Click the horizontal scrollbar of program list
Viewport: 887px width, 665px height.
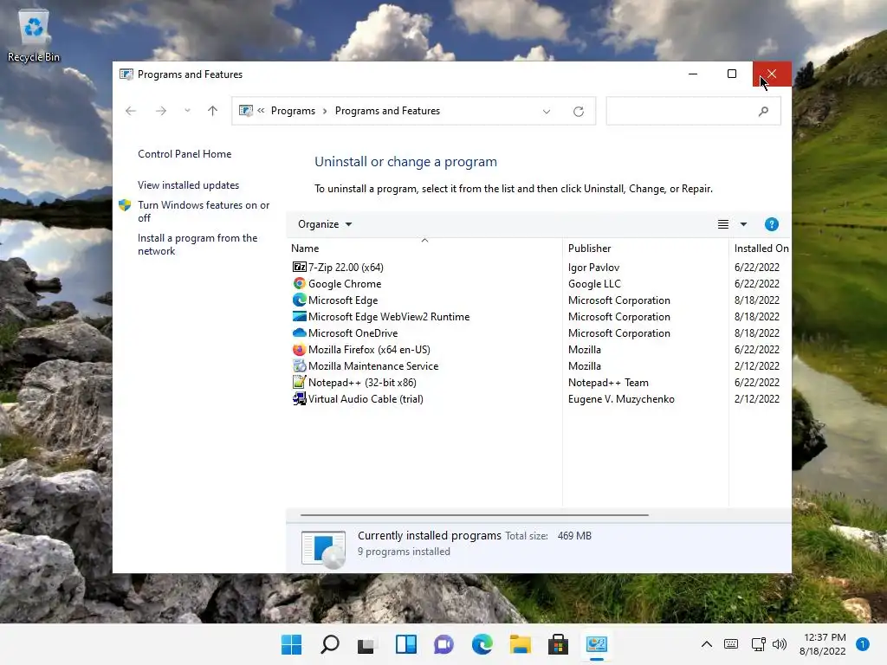point(474,515)
